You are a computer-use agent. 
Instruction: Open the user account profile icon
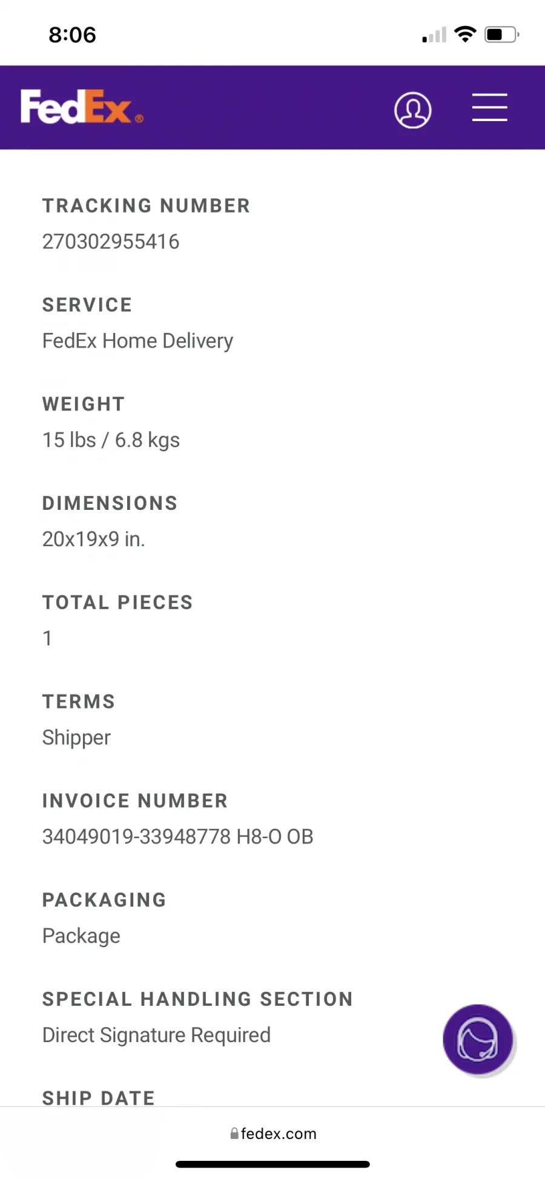coord(413,110)
